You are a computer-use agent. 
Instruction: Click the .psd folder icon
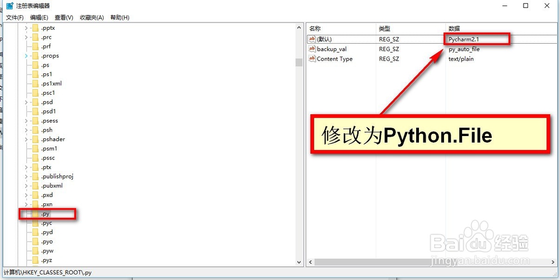coord(35,102)
